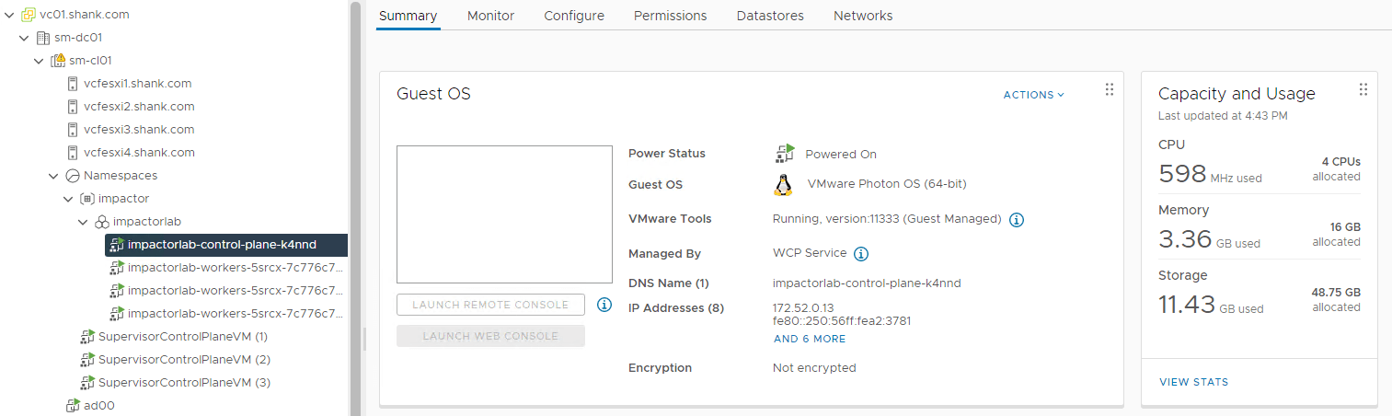1392x416 pixels.
Task: Select SupervisorControlPlaneVM (2) in the tree
Action: pos(183,360)
